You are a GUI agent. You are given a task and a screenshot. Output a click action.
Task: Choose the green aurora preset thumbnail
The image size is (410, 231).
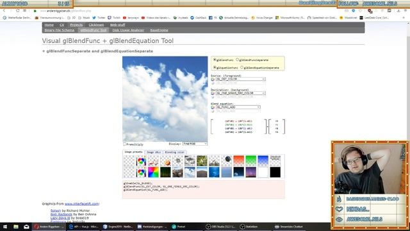[165, 173]
